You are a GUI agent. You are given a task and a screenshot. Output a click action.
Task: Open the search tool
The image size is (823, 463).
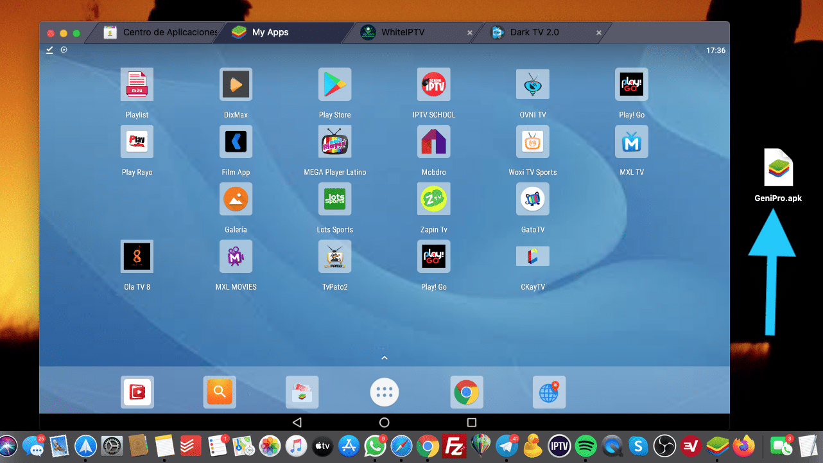[x=220, y=392]
